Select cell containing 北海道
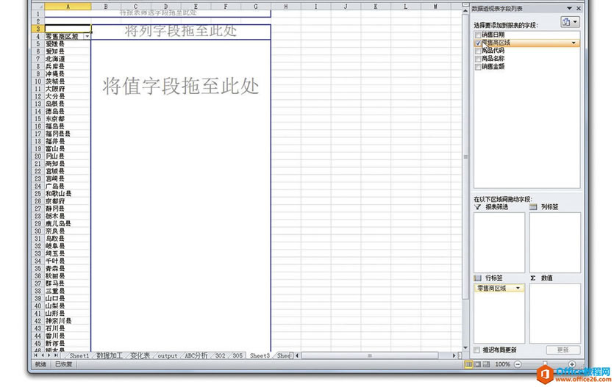Viewport: 614px width, 387px height. click(x=68, y=59)
